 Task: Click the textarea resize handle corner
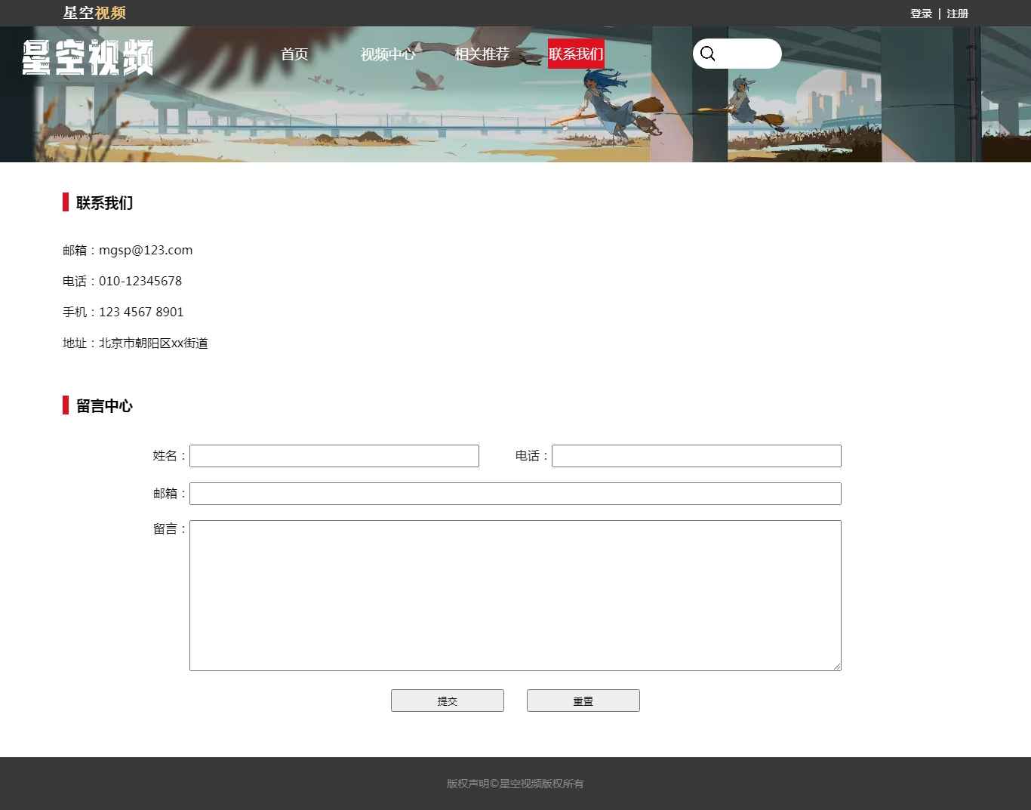837,667
